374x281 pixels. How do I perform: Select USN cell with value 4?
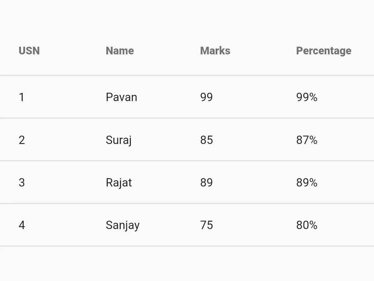pos(22,225)
